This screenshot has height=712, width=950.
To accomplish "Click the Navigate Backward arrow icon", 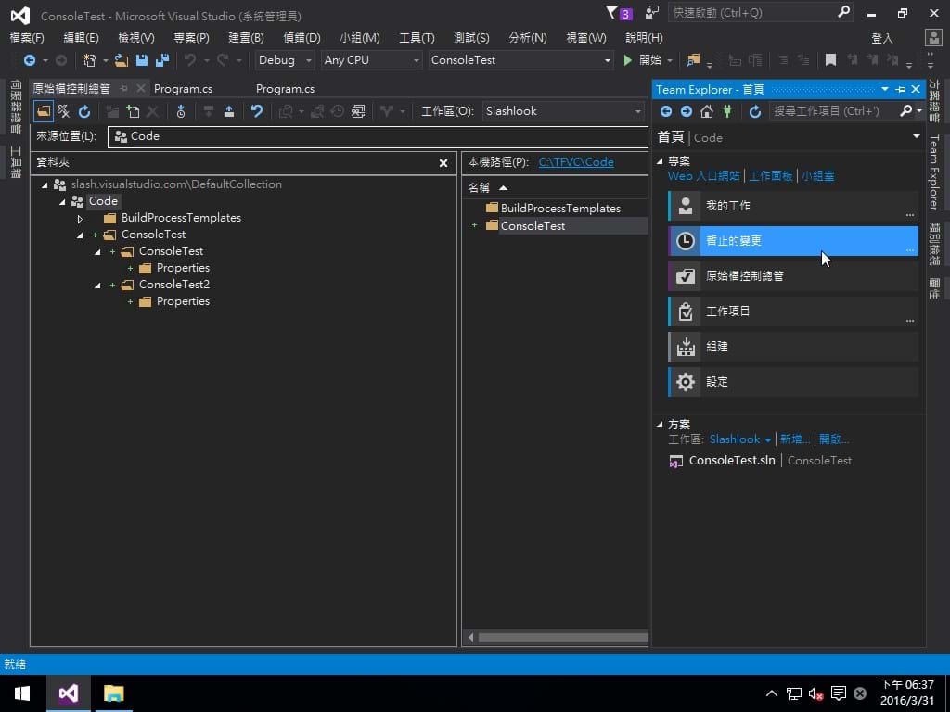I will click(29, 60).
